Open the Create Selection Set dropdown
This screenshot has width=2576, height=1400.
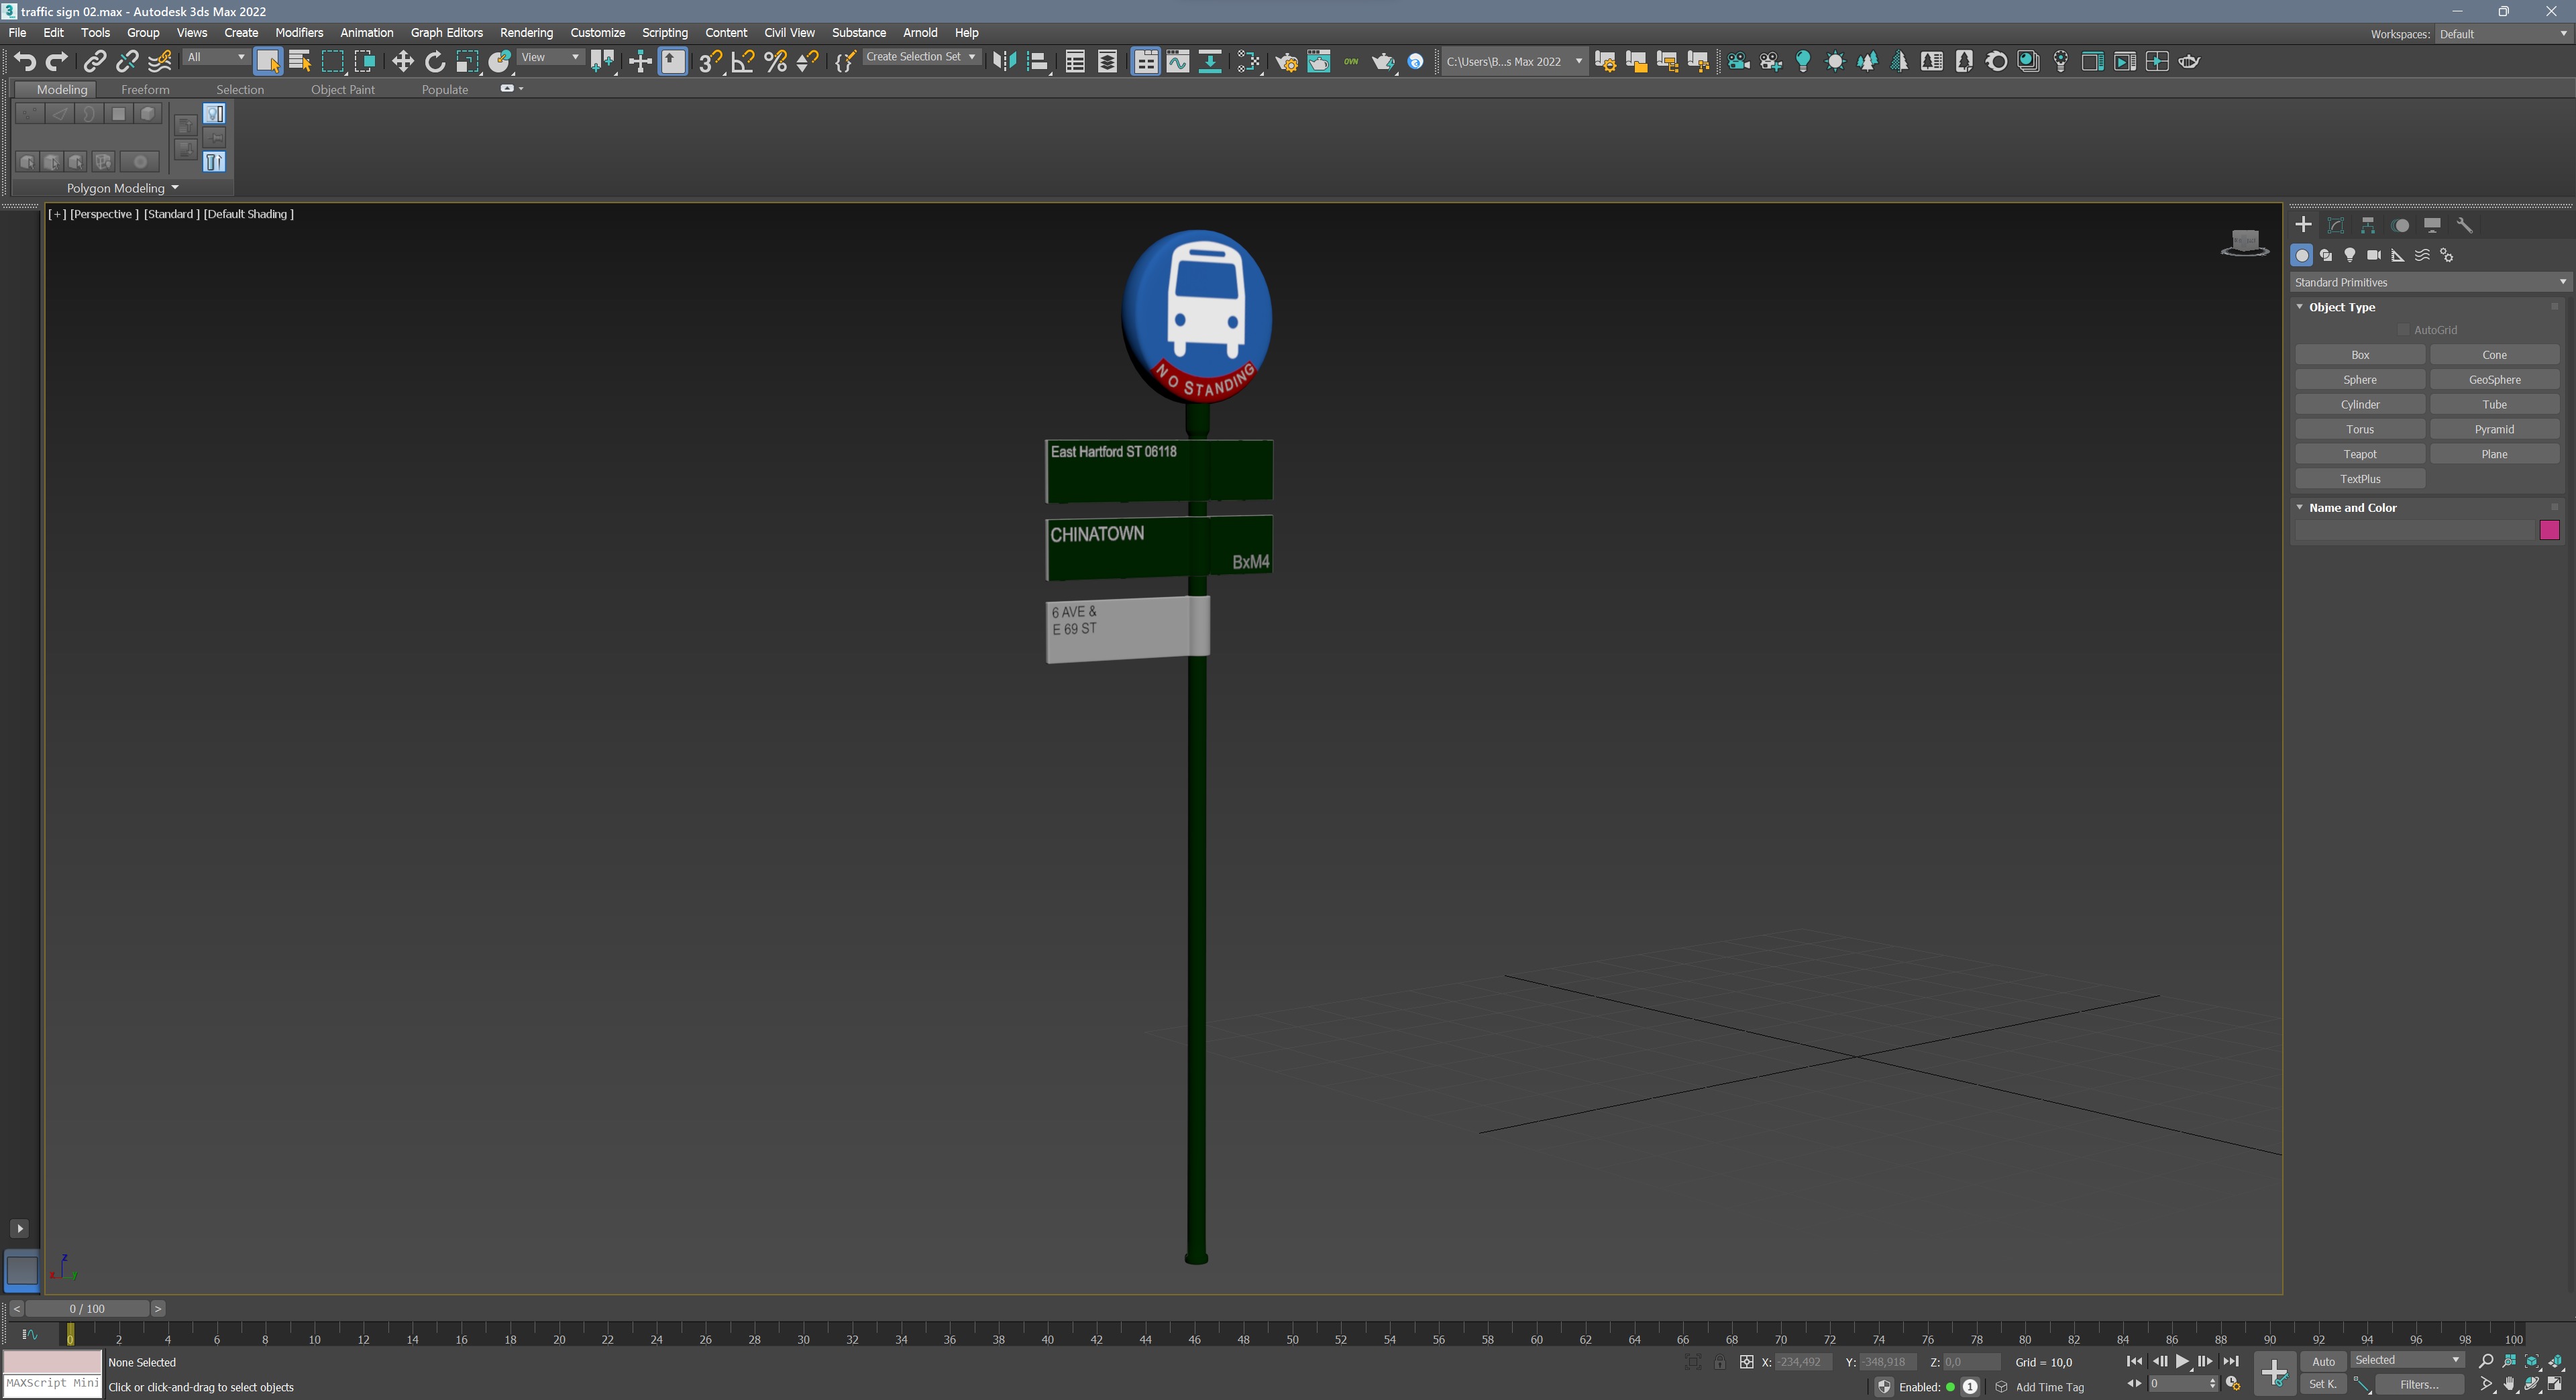point(921,57)
